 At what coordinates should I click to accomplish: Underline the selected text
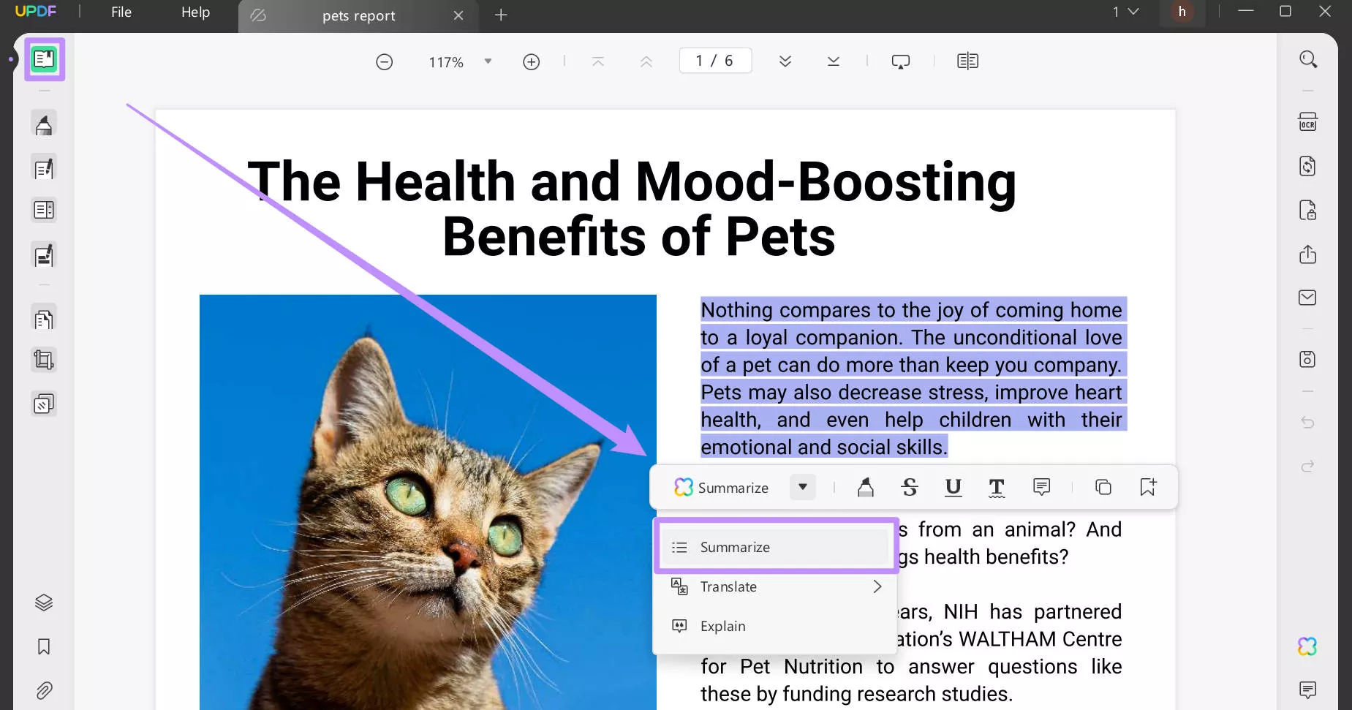point(953,487)
